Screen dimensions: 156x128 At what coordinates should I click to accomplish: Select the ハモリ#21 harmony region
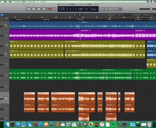(111, 117)
